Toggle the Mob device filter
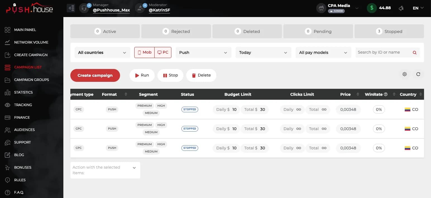This screenshot has height=198, width=431. pos(144,53)
